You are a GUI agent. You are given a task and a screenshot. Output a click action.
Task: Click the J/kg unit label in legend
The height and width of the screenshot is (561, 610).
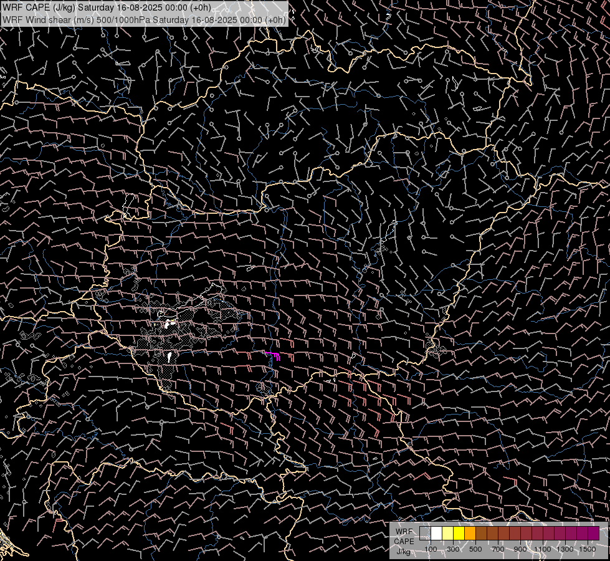pos(404,552)
